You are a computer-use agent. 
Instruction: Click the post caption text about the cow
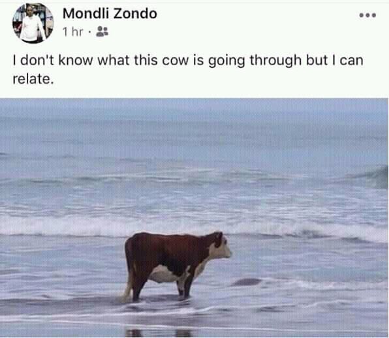click(188, 69)
